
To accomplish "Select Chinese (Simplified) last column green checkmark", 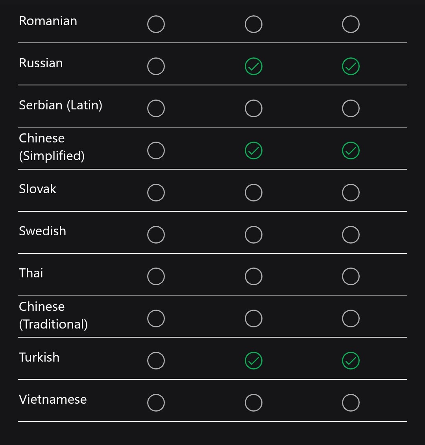I will (351, 150).
